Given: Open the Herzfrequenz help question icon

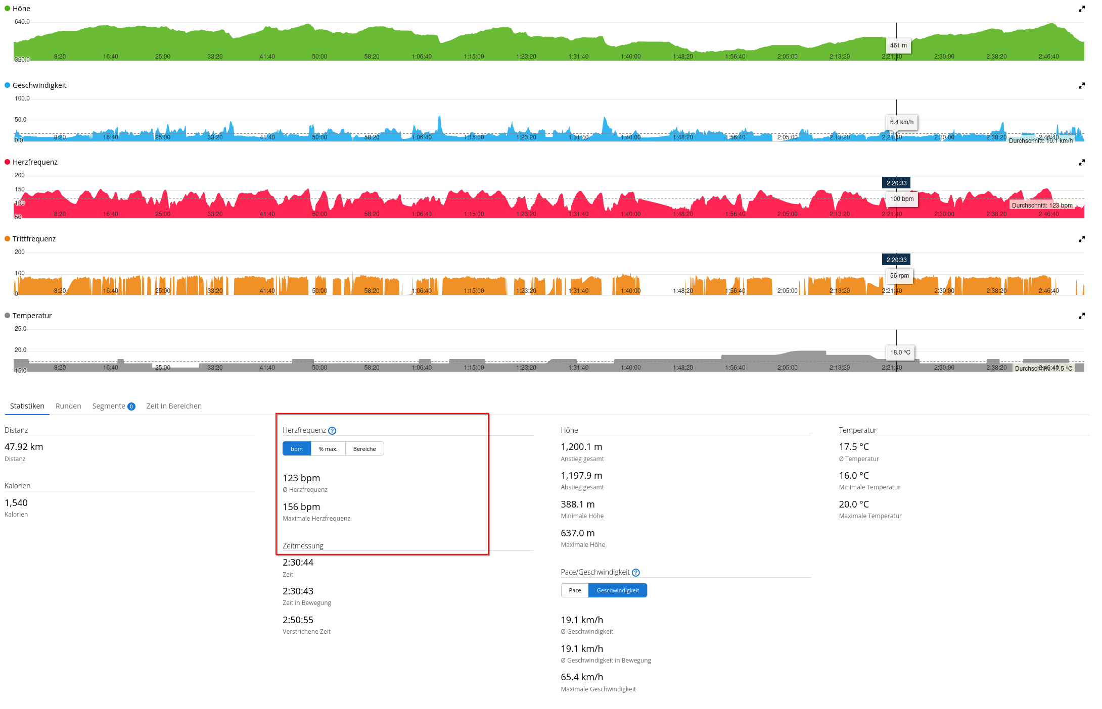Looking at the screenshot, I should click(x=332, y=431).
